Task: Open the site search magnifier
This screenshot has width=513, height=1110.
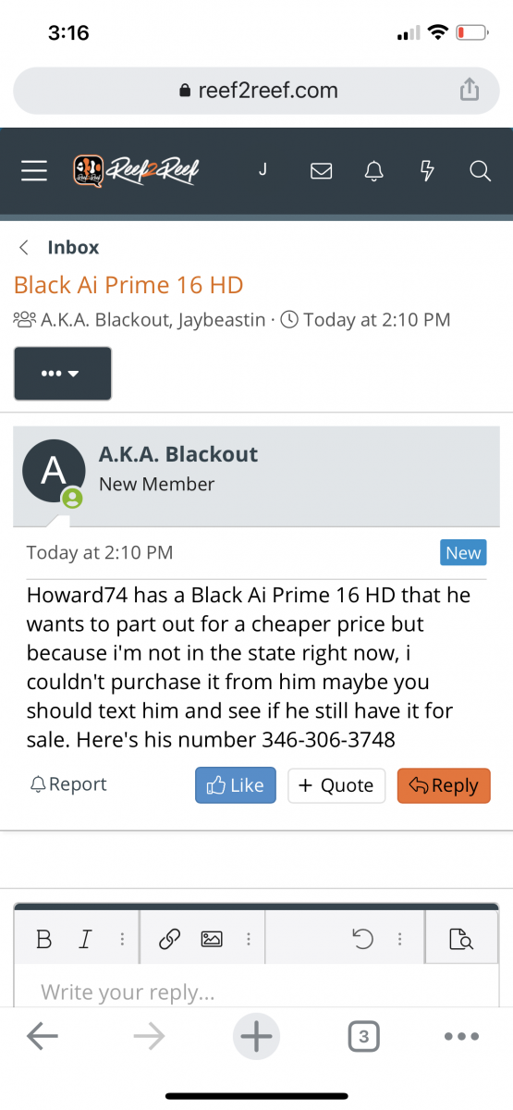Action: point(480,171)
